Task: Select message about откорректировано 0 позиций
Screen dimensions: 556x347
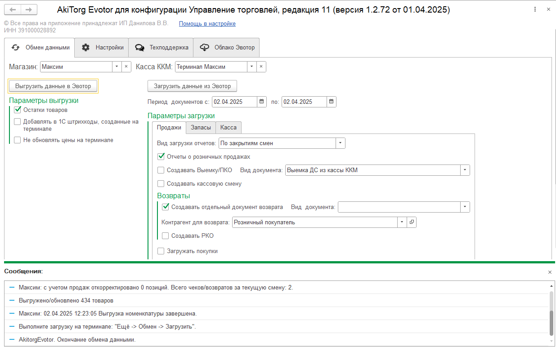Action: (x=276, y=287)
